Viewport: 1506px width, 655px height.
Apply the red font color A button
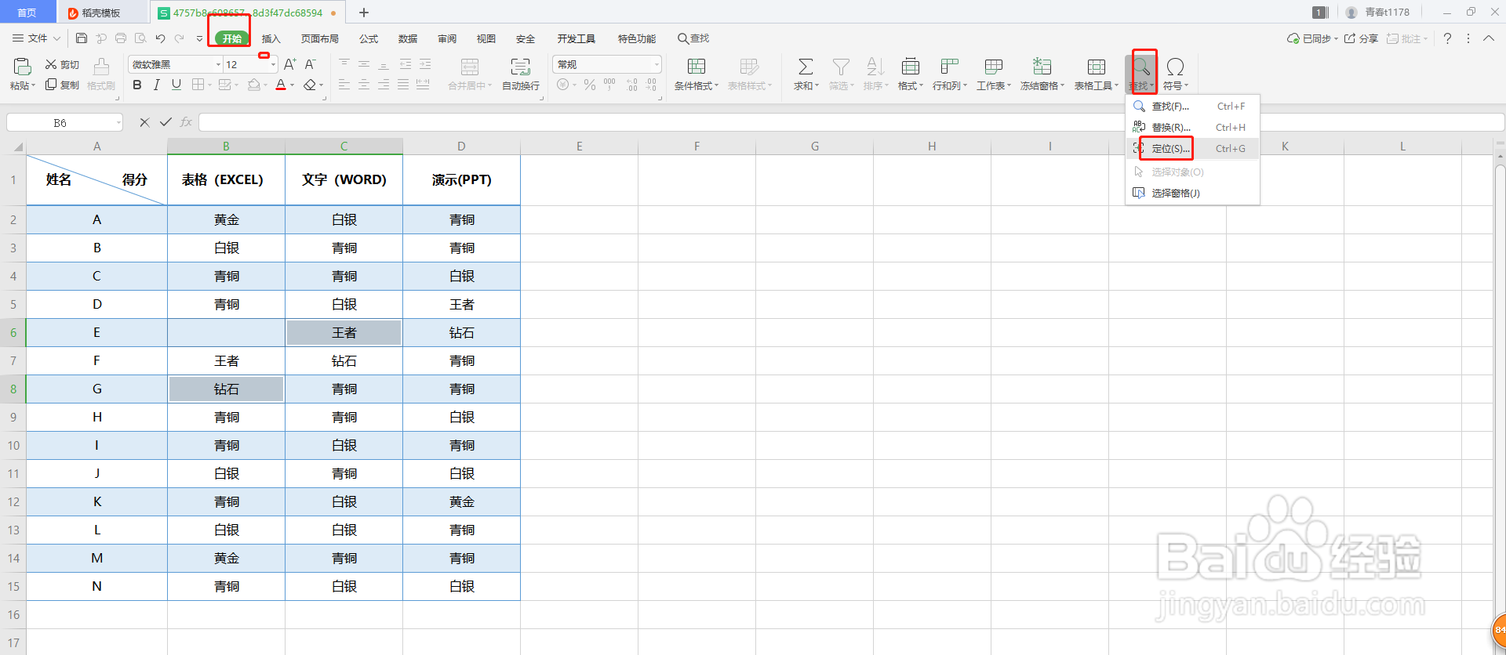tap(281, 85)
